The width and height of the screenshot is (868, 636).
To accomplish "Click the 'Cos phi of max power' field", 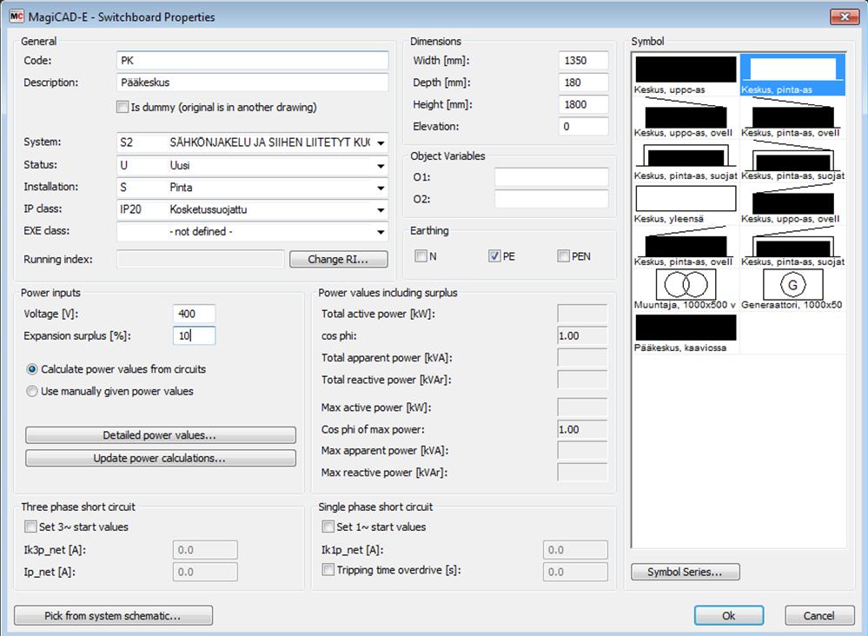I will point(582,429).
